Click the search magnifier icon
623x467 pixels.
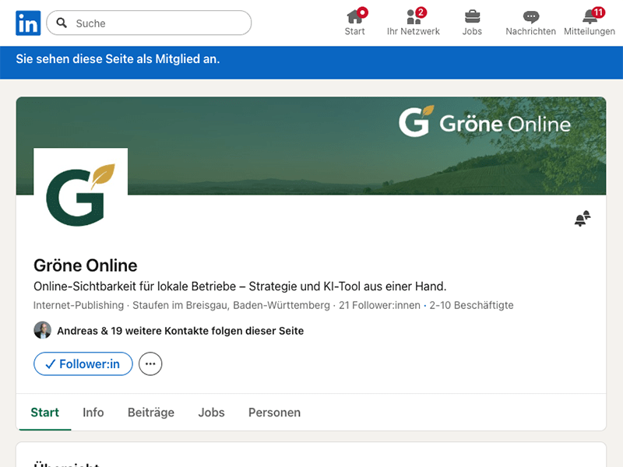click(62, 23)
